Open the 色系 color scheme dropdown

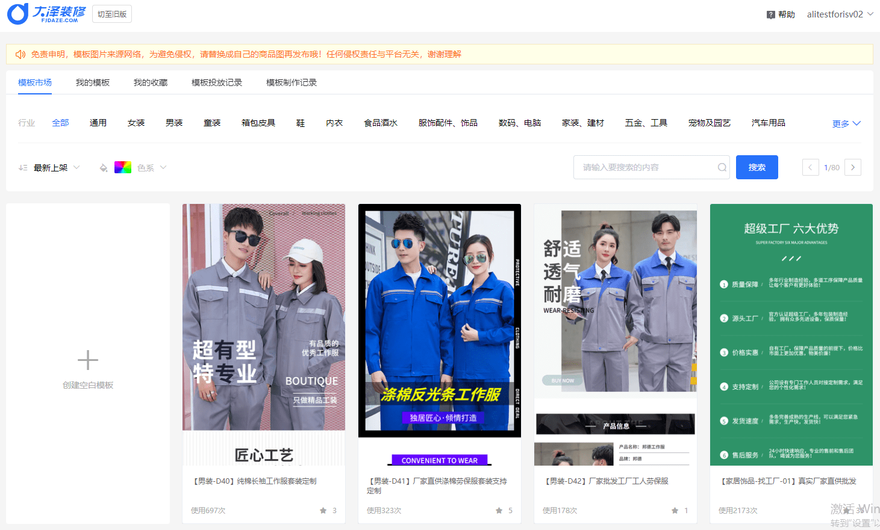152,168
